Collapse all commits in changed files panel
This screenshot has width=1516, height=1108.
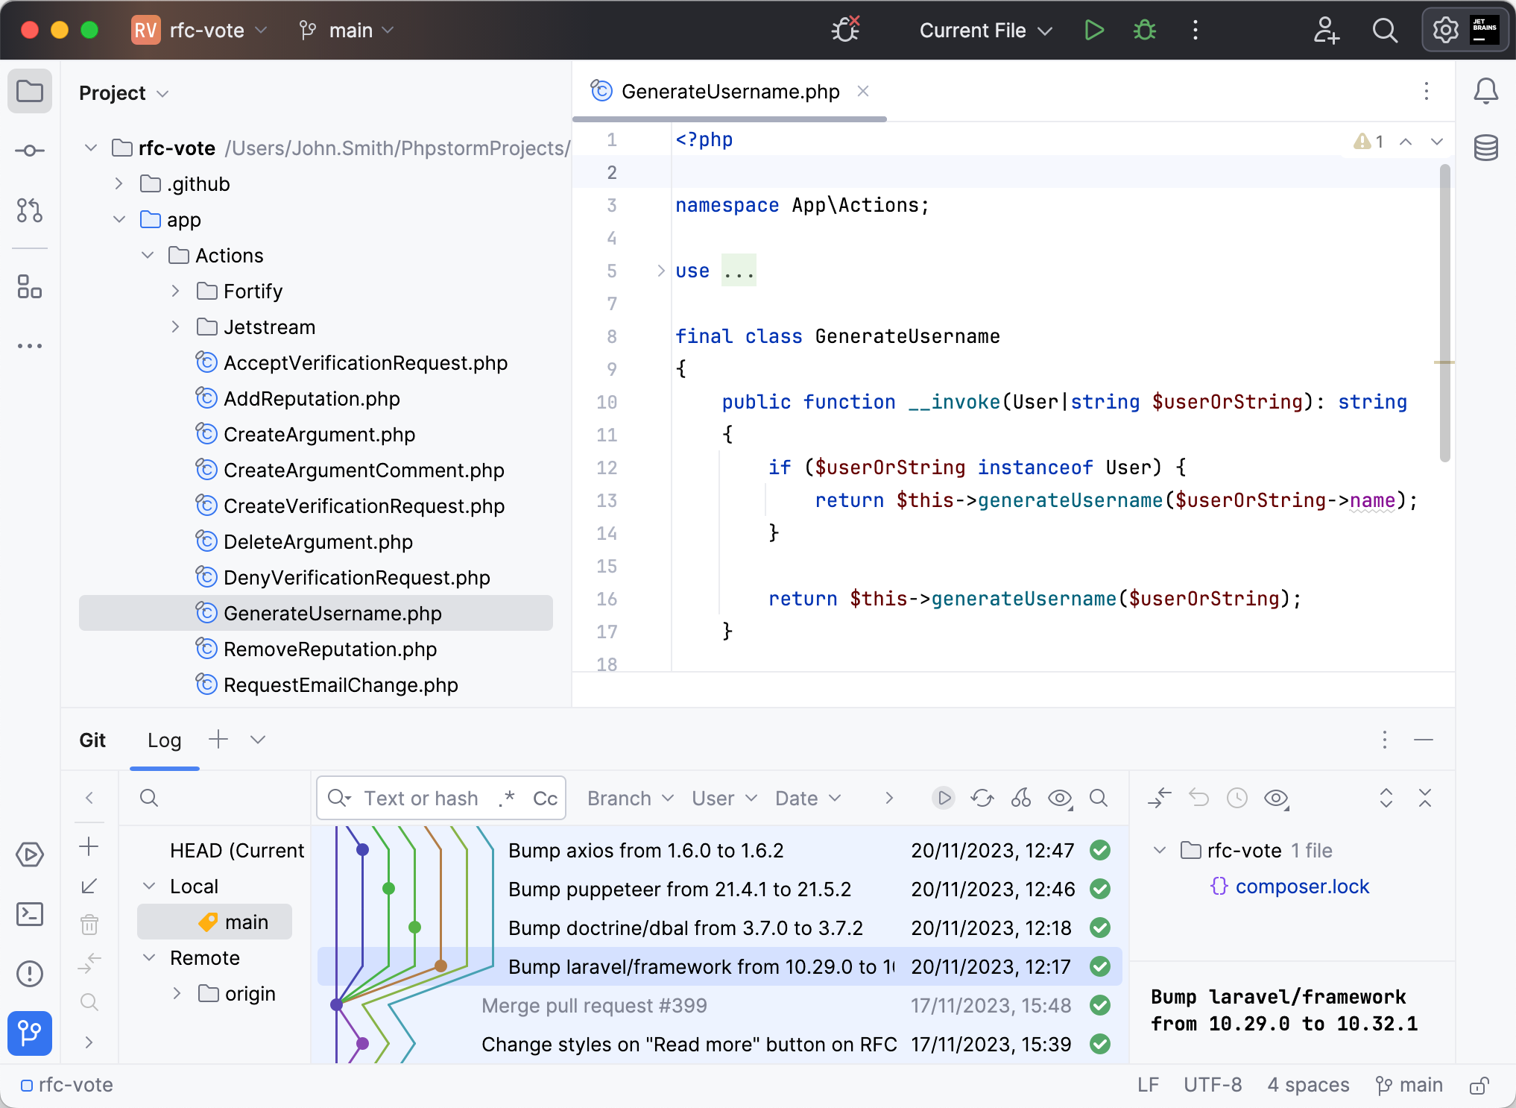point(1426,798)
